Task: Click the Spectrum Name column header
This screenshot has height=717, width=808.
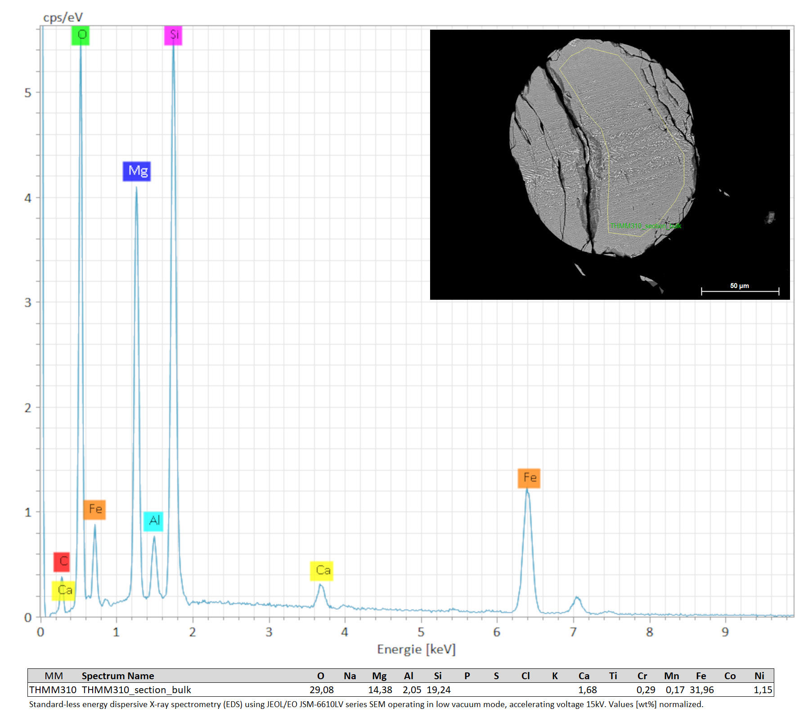Action: (118, 676)
